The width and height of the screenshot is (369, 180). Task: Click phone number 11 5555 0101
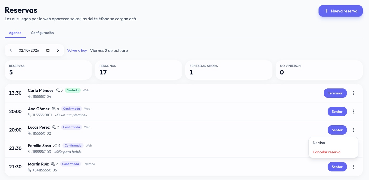(x=42, y=115)
